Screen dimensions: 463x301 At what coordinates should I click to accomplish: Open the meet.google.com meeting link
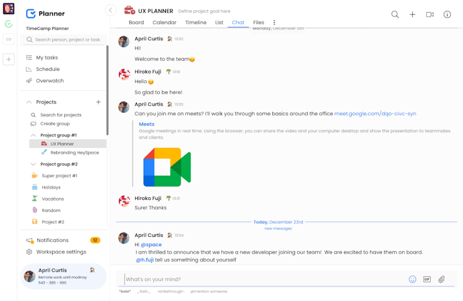375,114
